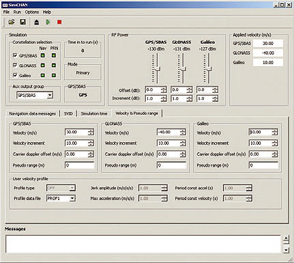Click the GPS/SBAS Velocity (m/s) spinner arrows
Viewport: 294px width, 263px height.
(91, 133)
